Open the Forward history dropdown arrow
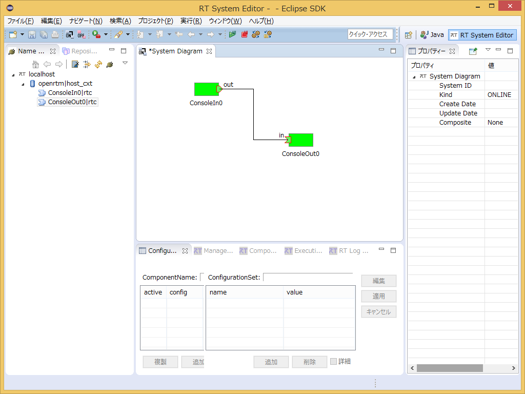This screenshot has width=525, height=394. tap(220, 34)
